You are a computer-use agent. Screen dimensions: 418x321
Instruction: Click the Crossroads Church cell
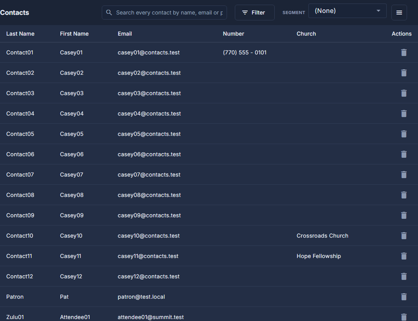[x=322, y=236]
